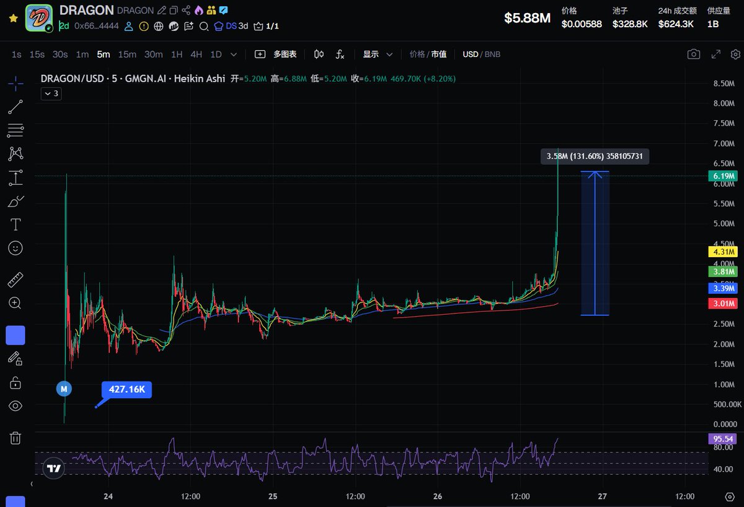Open the time axis settings gear
This screenshot has height=507, width=744.
(x=729, y=497)
